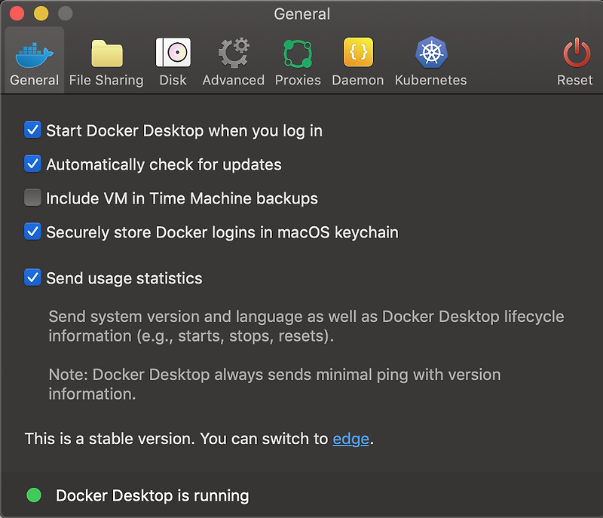
Task: Click the edge link to switch versions
Action: click(x=350, y=438)
